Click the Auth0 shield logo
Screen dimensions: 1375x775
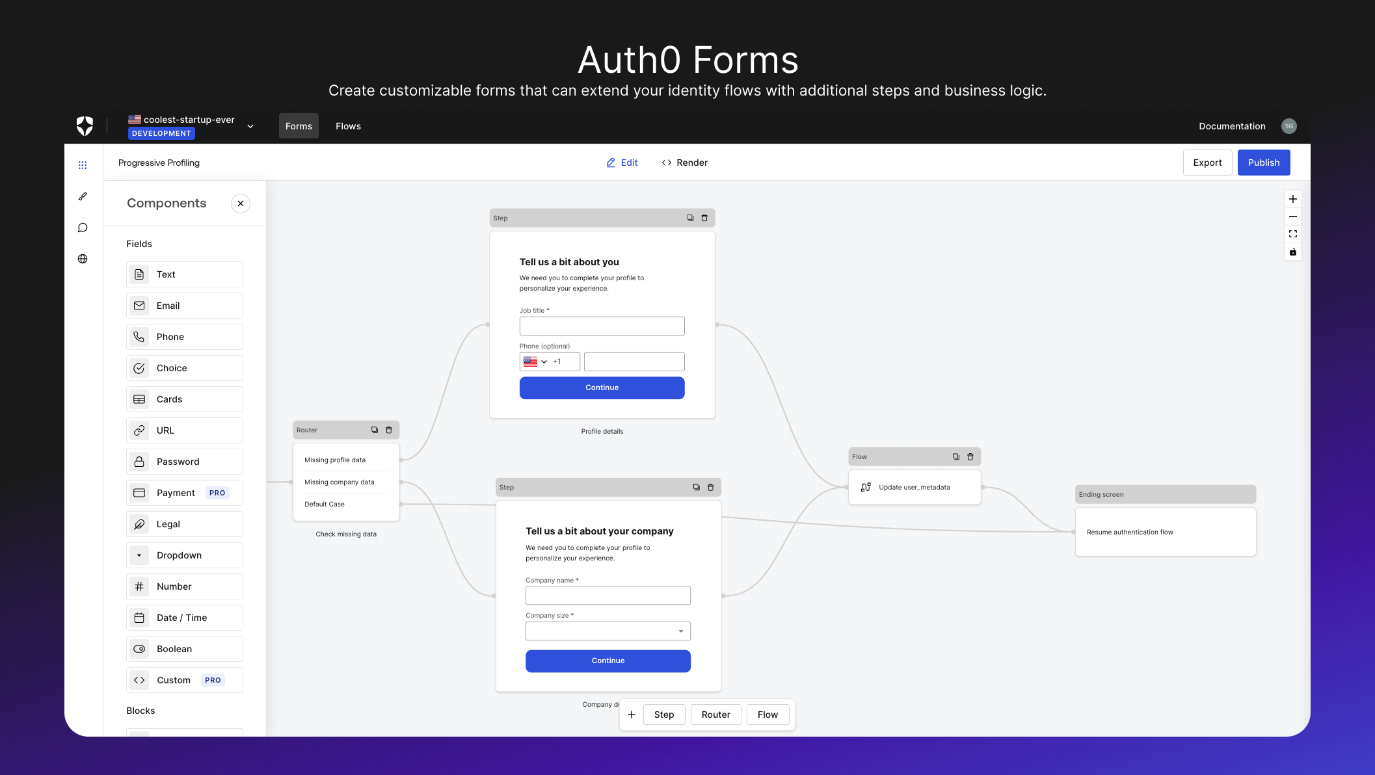(85, 126)
